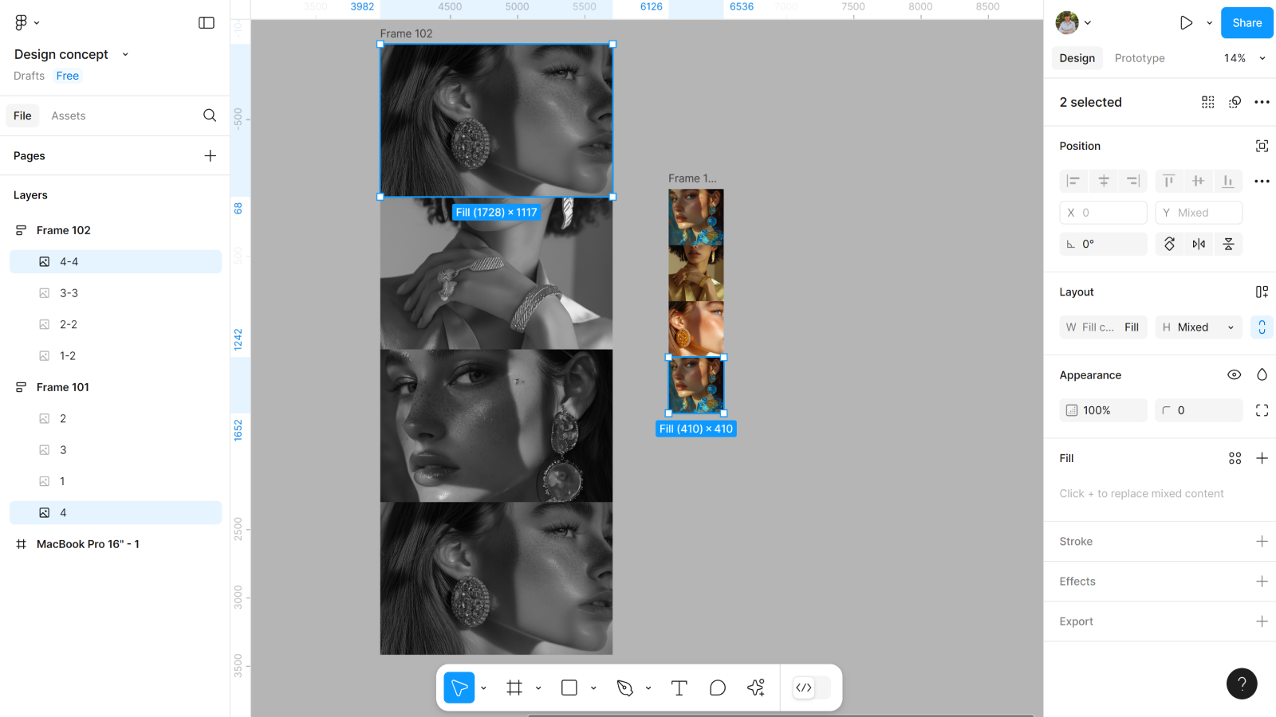Click the flip horizontal icon
1276x717 pixels.
pos(1199,244)
